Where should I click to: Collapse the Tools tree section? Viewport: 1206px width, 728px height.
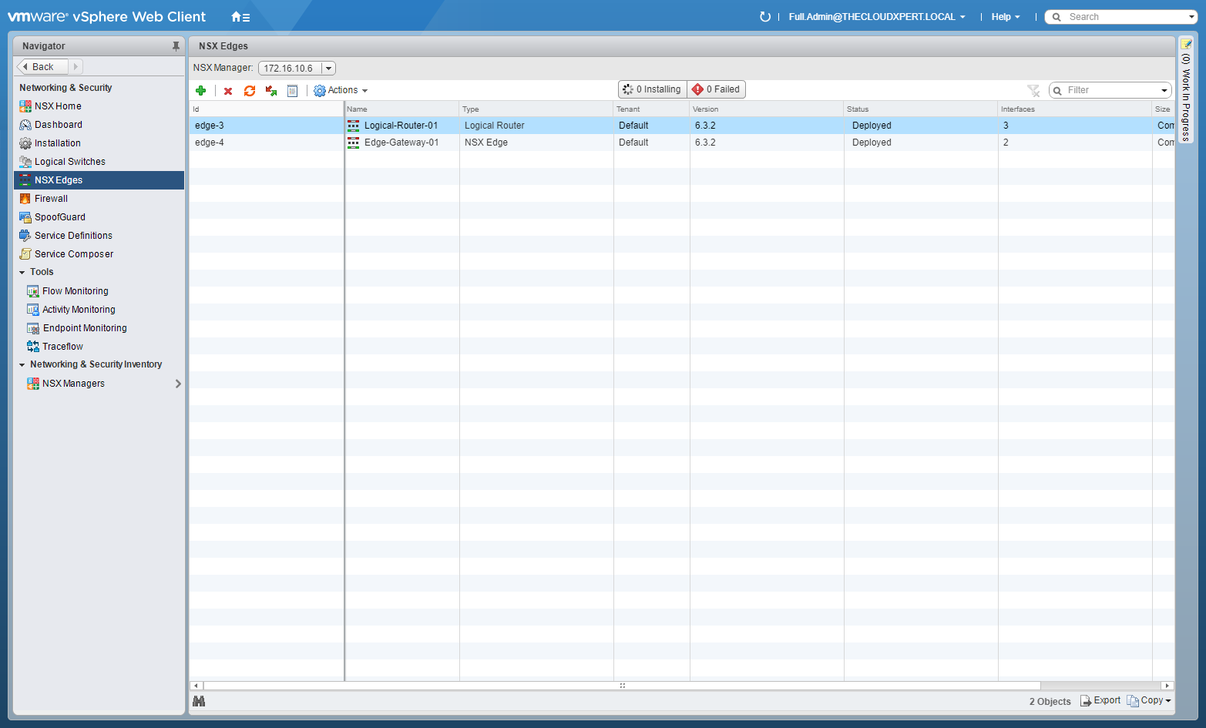22,273
